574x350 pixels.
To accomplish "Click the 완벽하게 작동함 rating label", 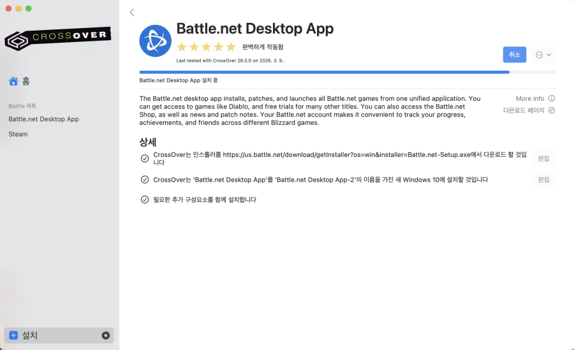I will (263, 47).
